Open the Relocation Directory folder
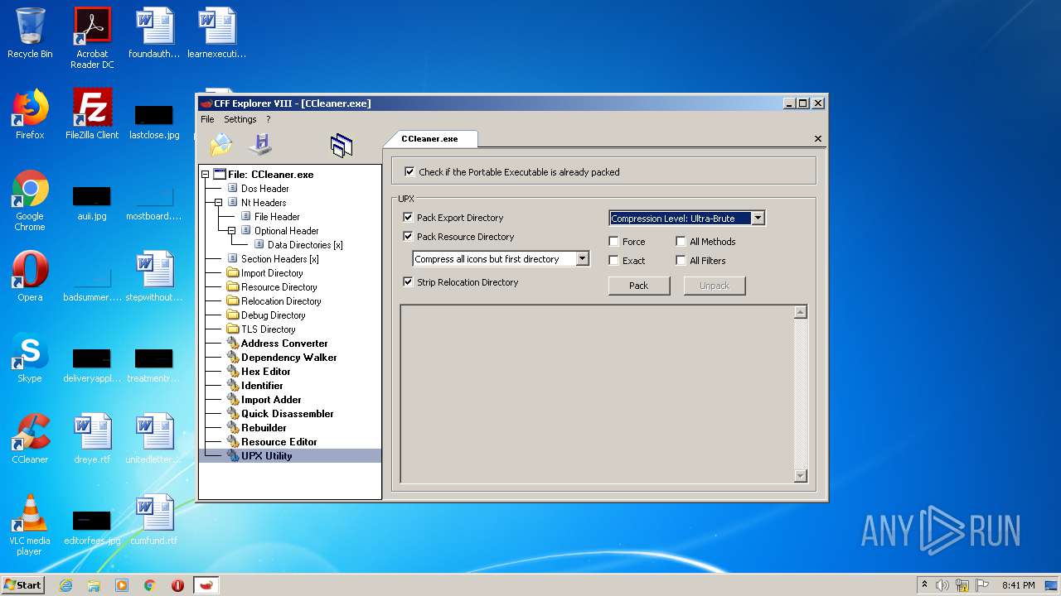The height and width of the screenshot is (596, 1061). 281,301
